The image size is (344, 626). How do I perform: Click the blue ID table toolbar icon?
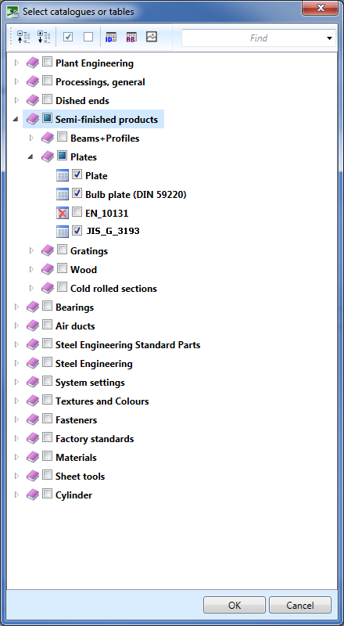coord(111,37)
